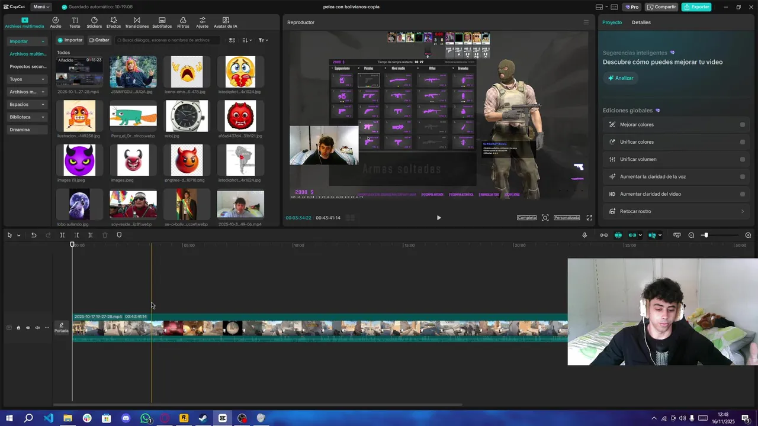Viewport: 758px width, 426px height.
Task: Toggle Aumentar la claridad de la voz
Action: click(743, 176)
